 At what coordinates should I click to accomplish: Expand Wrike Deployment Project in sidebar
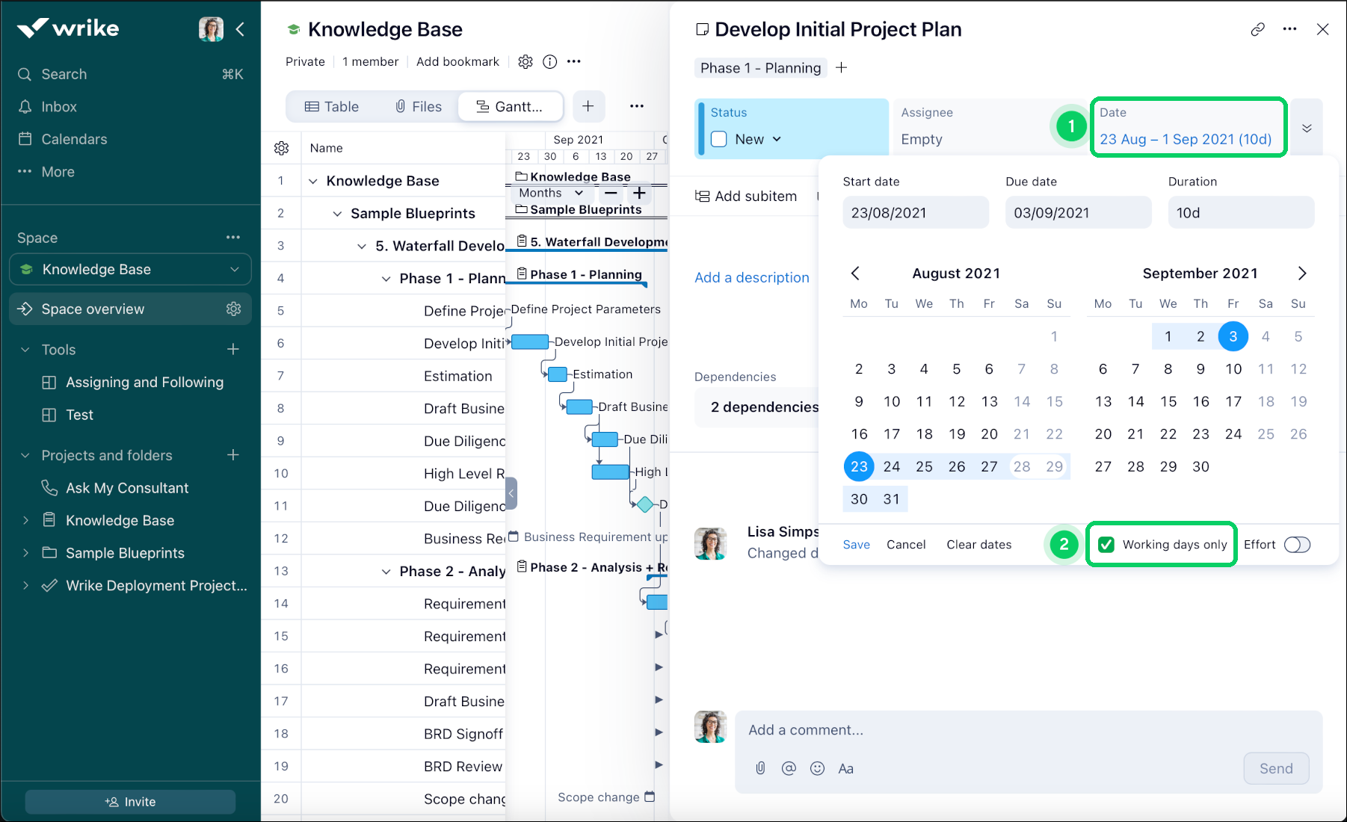coord(25,586)
